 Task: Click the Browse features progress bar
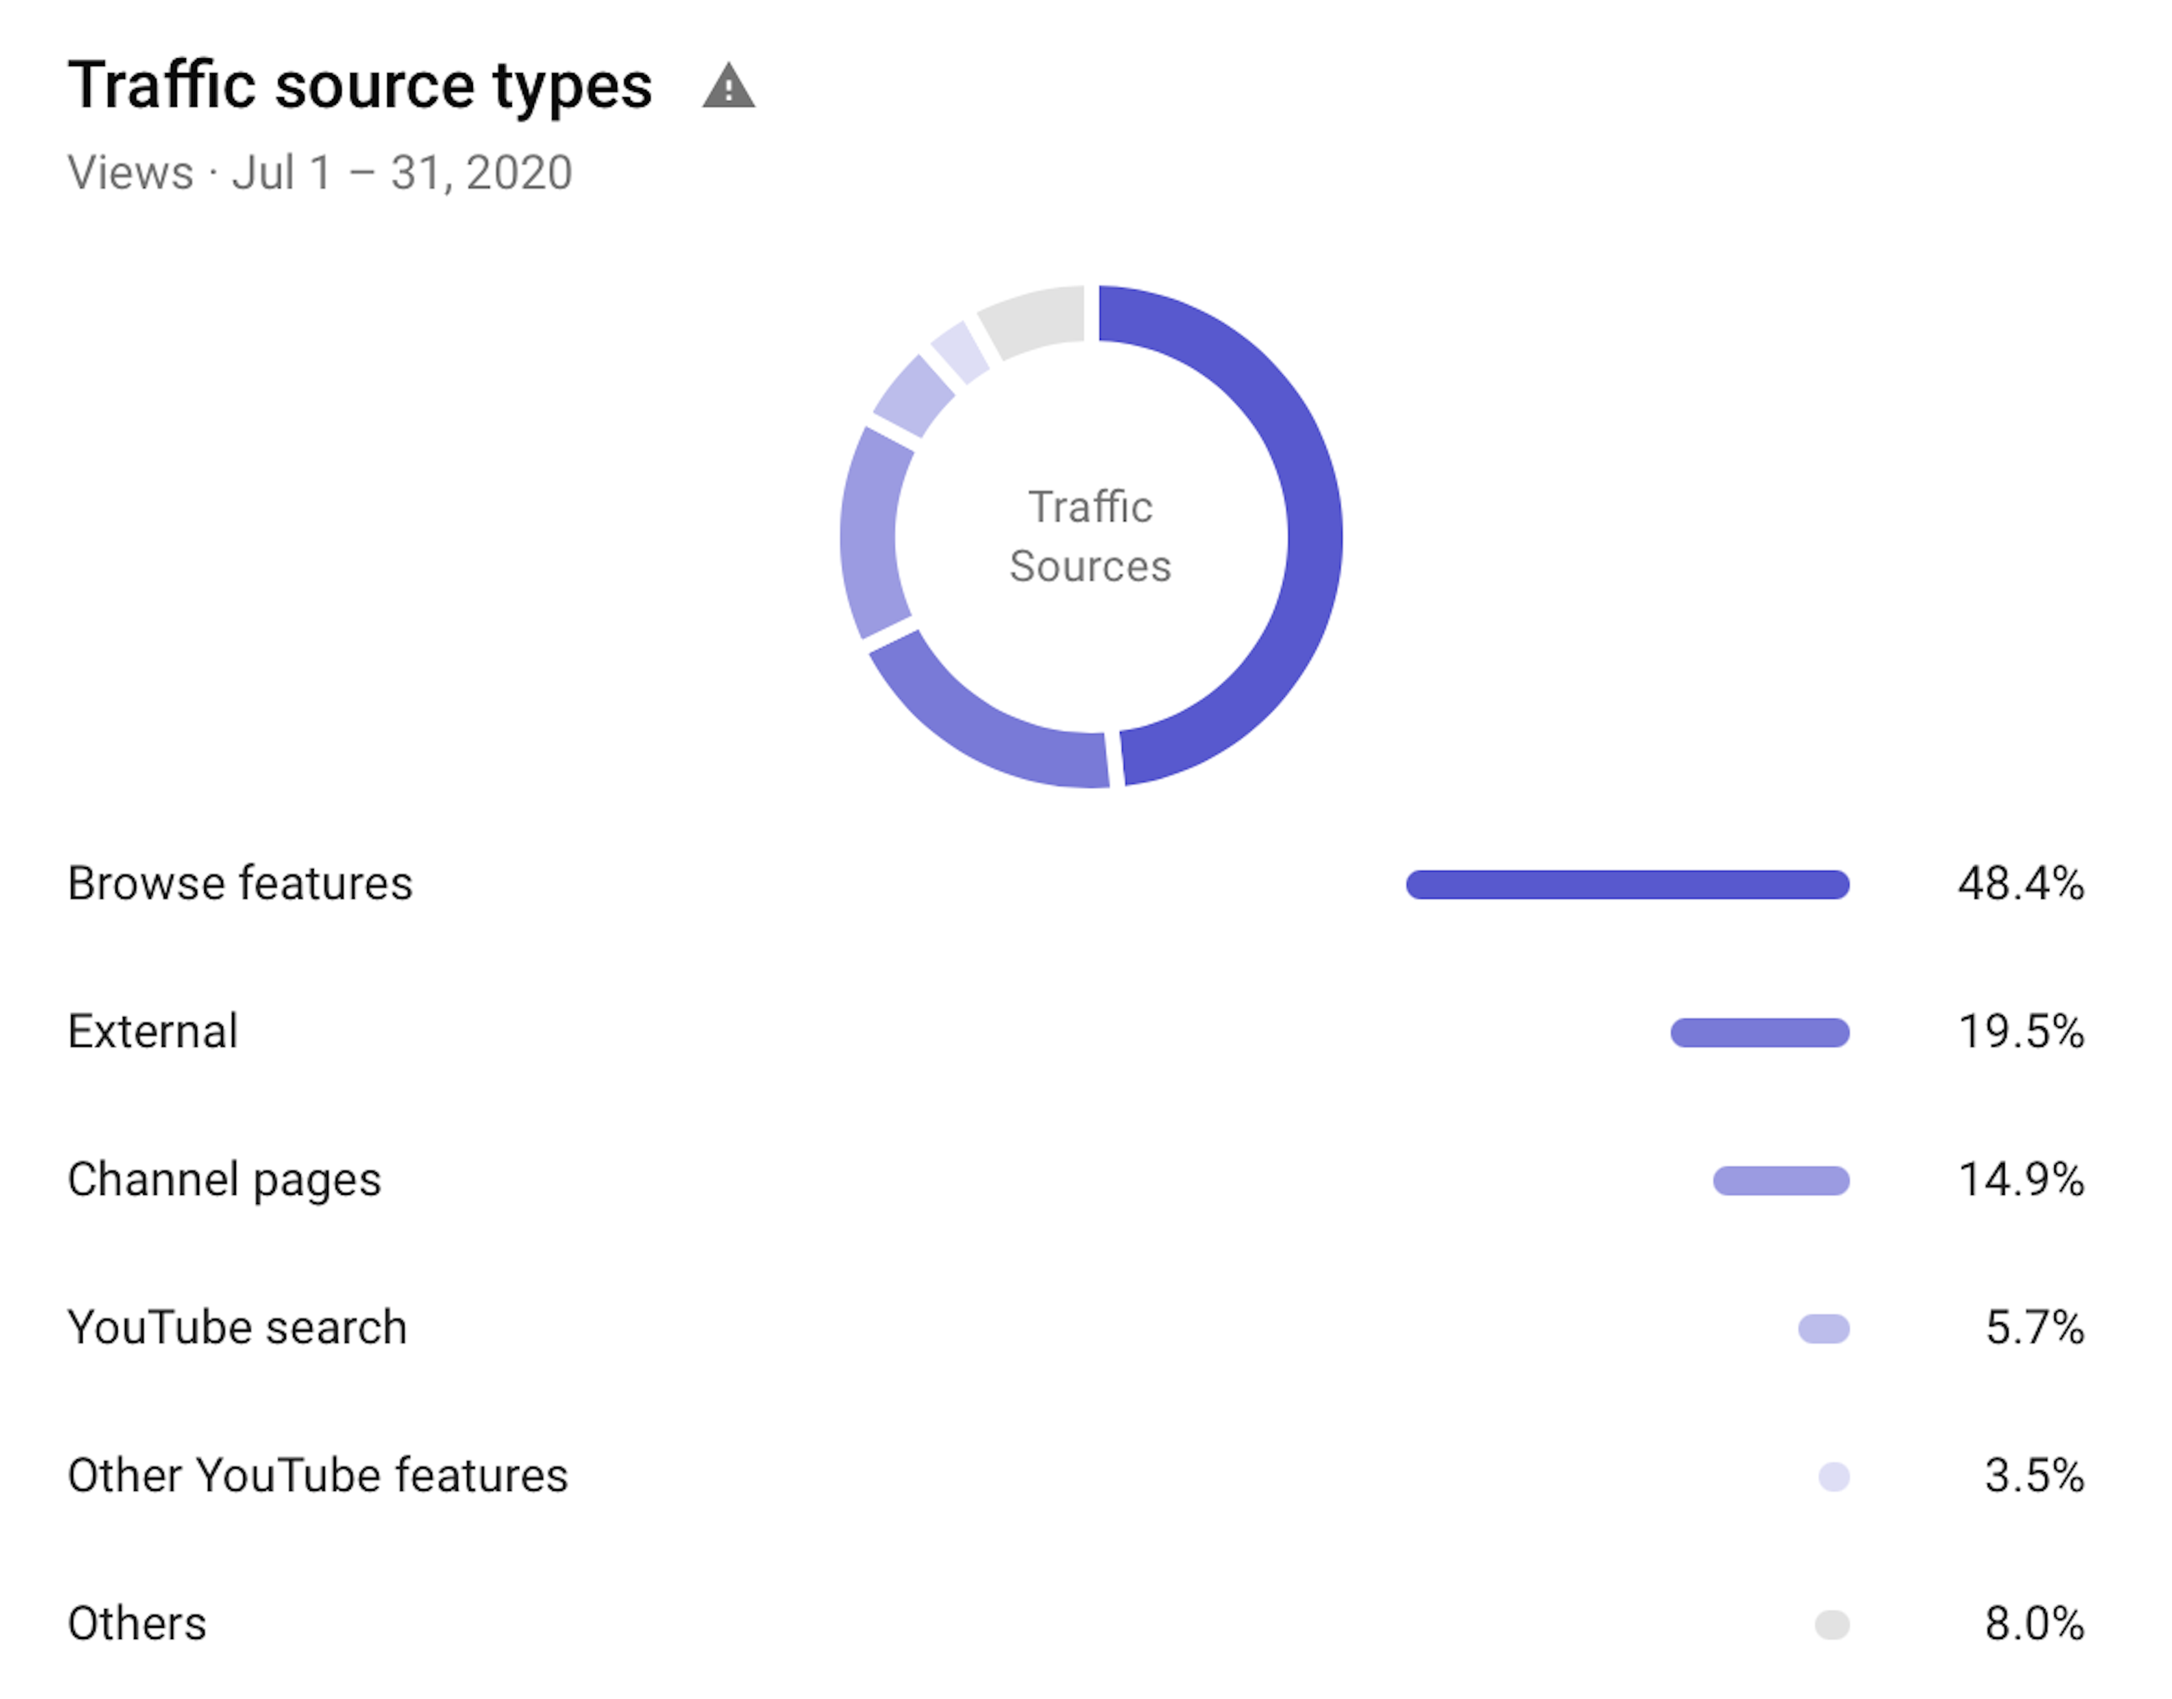[x=1627, y=884]
